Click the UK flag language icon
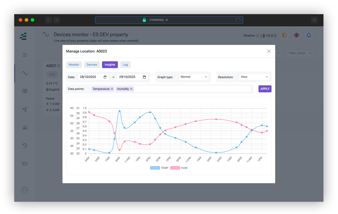The image size is (338, 214). tap(296, 35)
